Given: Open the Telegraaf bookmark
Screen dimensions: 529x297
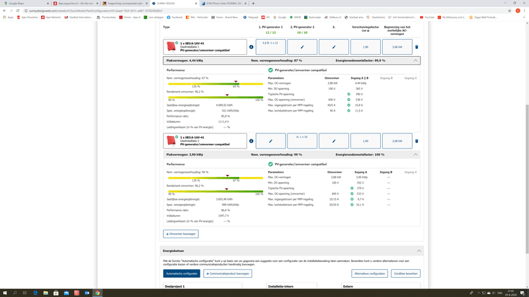Looking at the screenshot, I should point(251,17).
